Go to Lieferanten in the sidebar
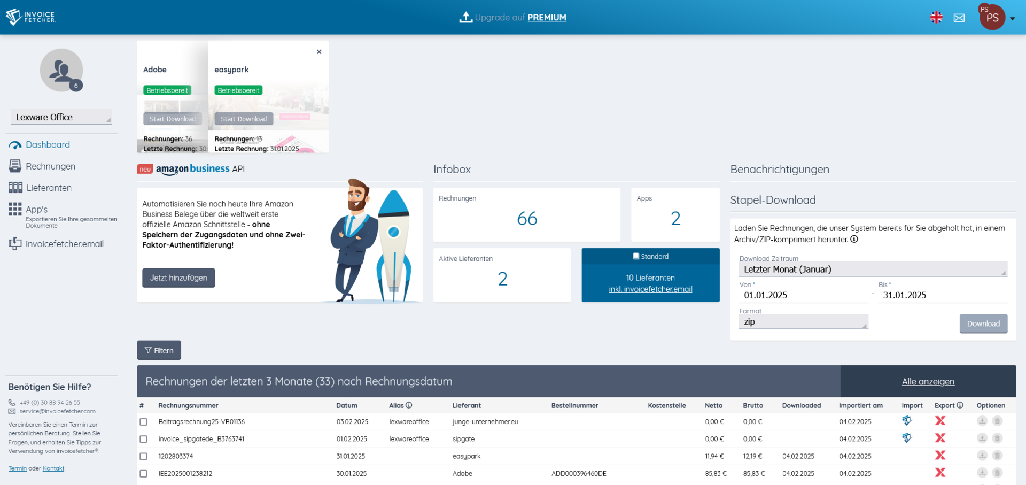This screenshot has height=485, width=1026. [x=49, y=188]
